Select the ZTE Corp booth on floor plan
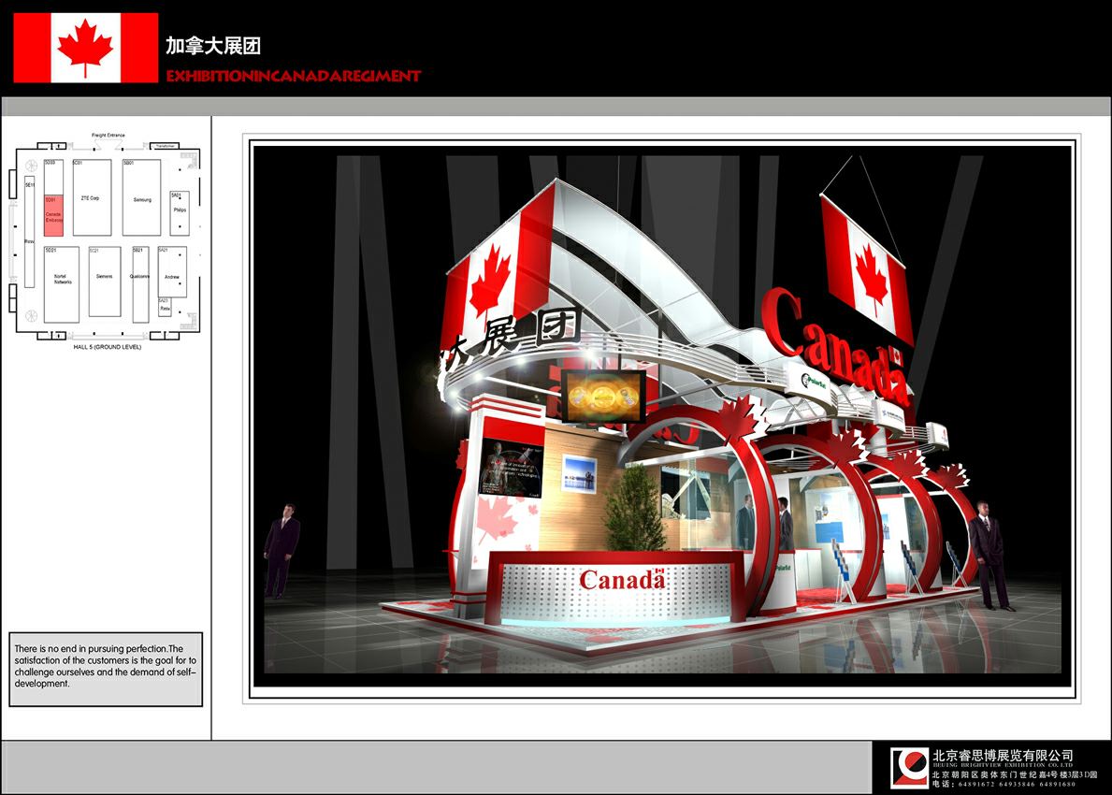The width and height of the screenshot is (1112, 795). tap(93, 198)
